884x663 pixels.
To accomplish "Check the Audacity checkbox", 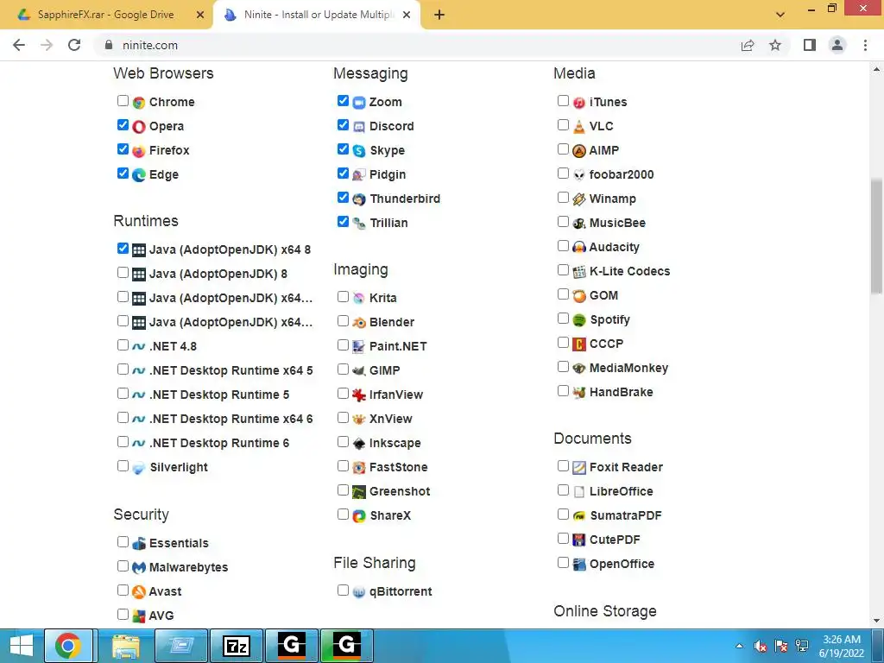I will (563, 246).
